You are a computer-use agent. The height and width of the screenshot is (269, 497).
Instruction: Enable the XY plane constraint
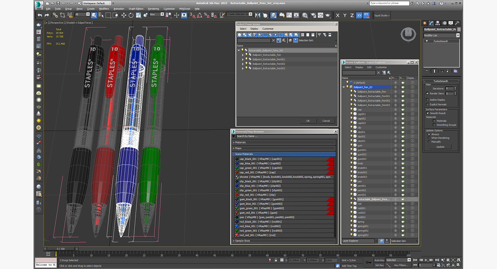pyautogui.click(x=359, y=15)
